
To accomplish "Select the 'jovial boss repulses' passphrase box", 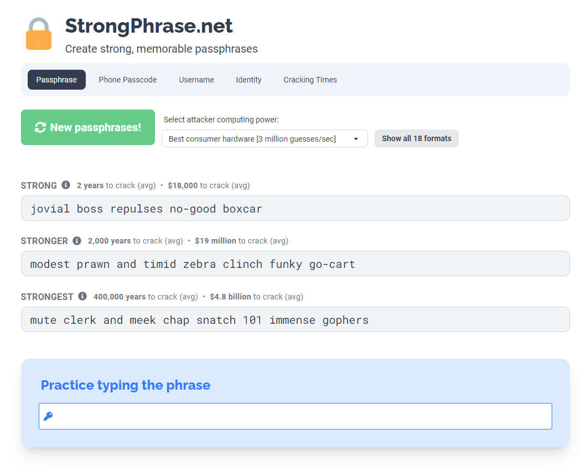I will [295, 208].
